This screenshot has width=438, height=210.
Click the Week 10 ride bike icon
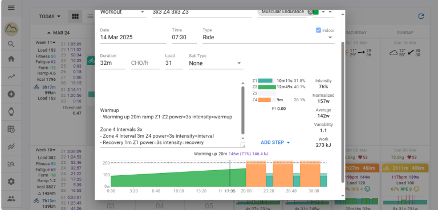pos(36,200)
